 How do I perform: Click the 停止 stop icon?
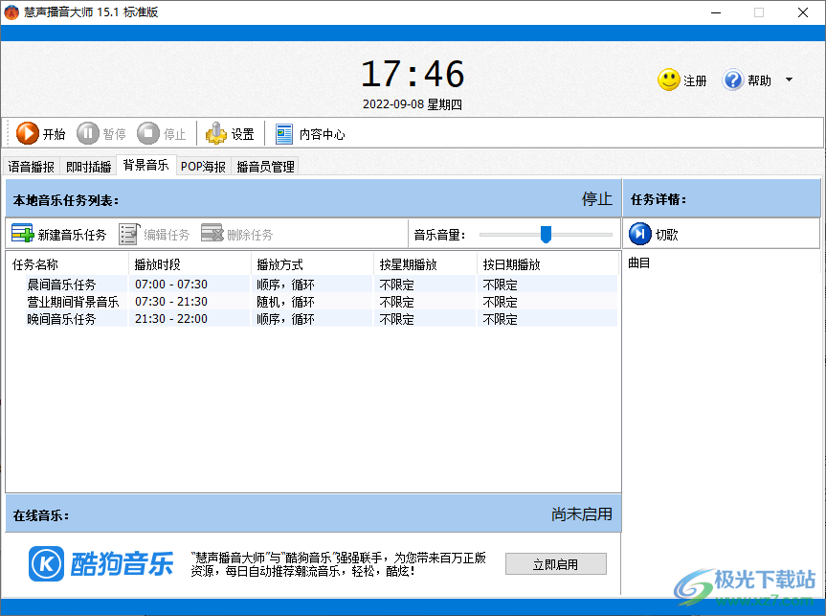pyautogui.click(x=144, y=133)
